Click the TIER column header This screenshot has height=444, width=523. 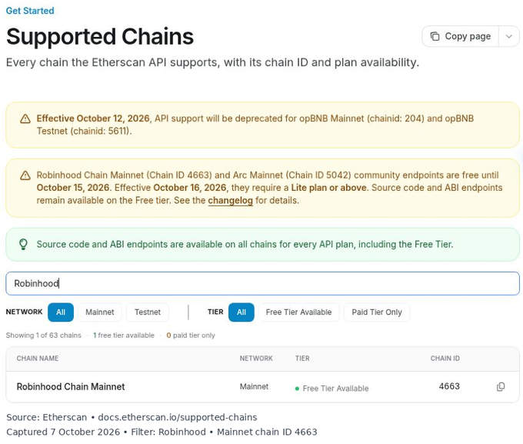pyautogui.click(x=302, y=359)
